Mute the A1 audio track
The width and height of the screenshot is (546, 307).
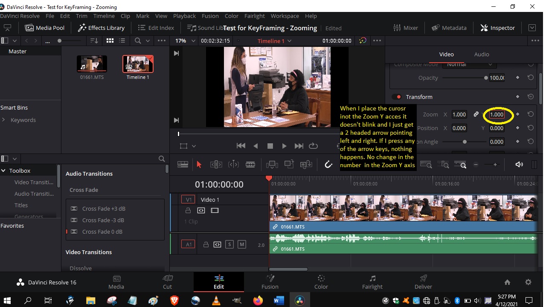pyautogui.click(x=242, y=244)
